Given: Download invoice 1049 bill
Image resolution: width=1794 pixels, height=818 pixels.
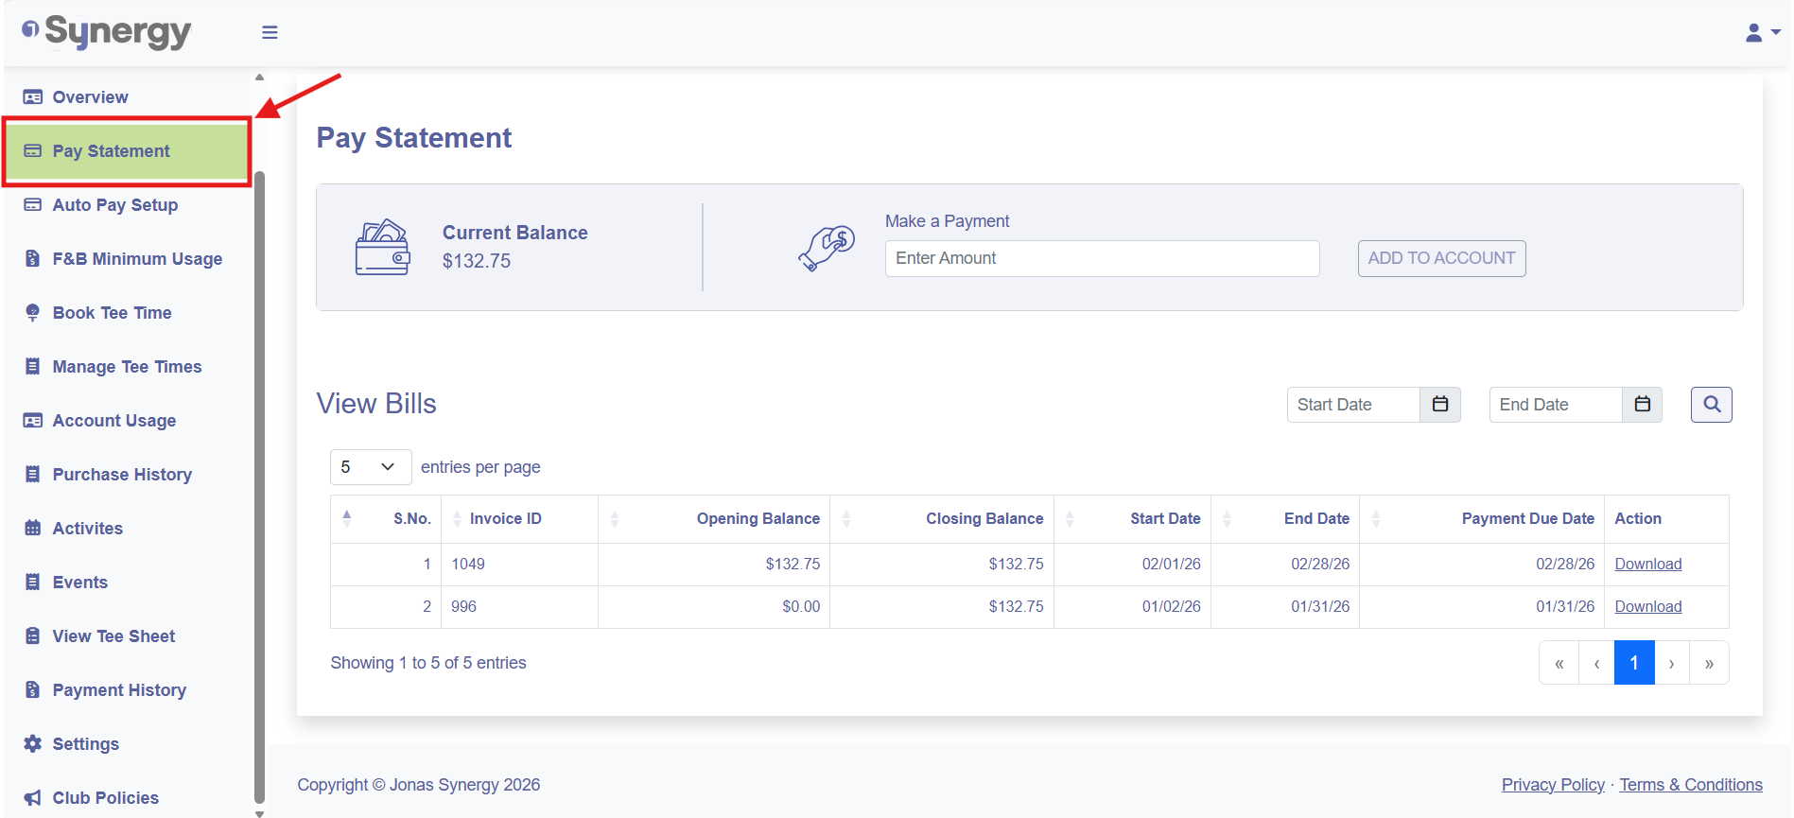Looking at the screenshot, I should (x=1647, y=565).
